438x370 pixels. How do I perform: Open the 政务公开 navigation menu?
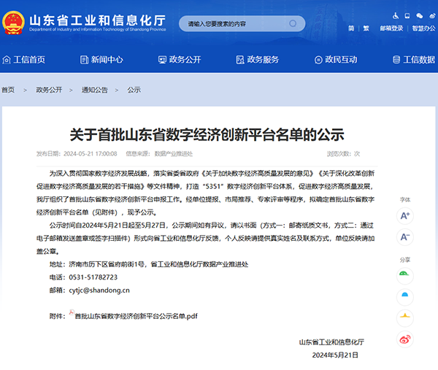click(179, 59)
